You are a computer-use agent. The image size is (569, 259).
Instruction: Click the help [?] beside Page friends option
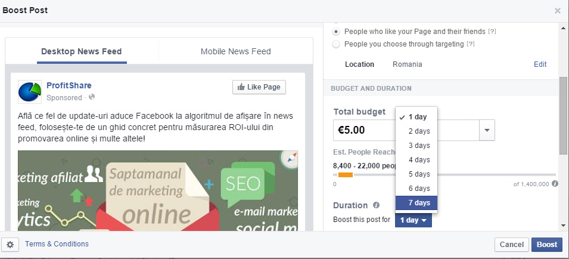pos(492,31)
